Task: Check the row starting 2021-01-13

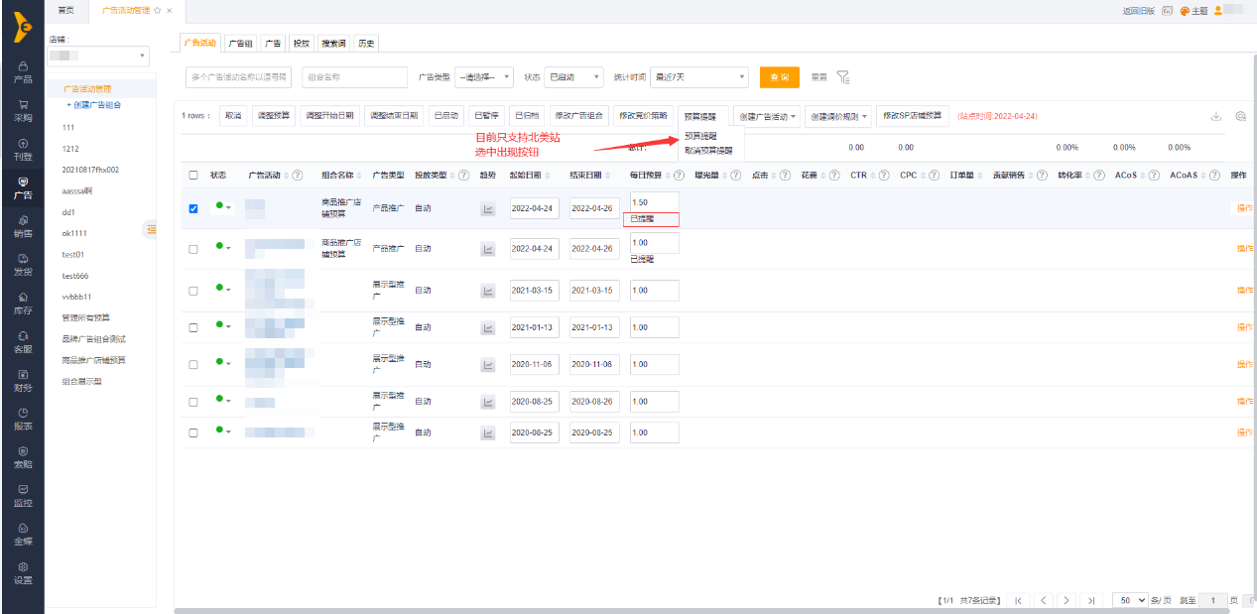Action: (193, 327)
